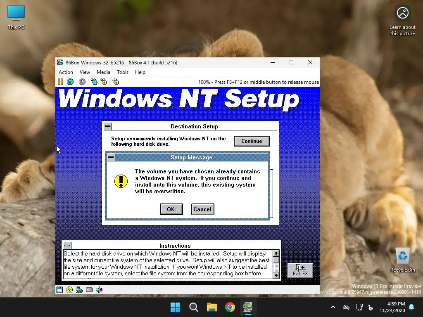Close the 86Box window
This screenshot has height=317, width=423.
pyautogui.click(x=310, y=63)
